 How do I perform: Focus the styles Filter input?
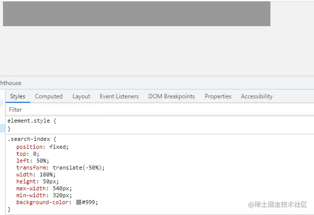(149, 110)
